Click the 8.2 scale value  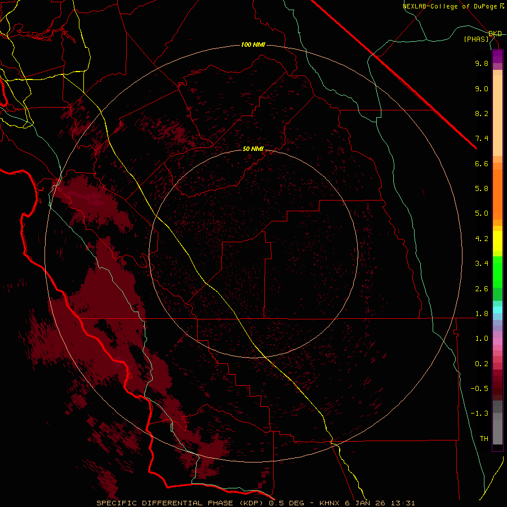point(482,113)
